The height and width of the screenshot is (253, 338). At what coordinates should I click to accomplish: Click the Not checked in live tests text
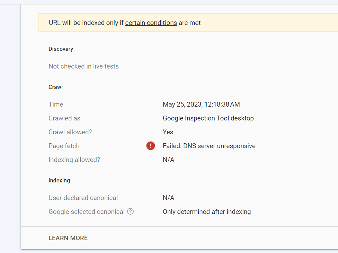[83, 66]
